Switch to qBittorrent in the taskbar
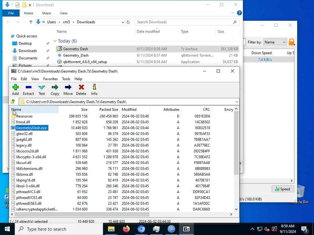This screenshot has width=314, height=235. point(171,229)
